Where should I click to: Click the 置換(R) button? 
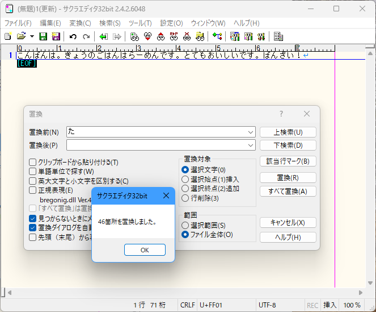click(x=288, y=178)
